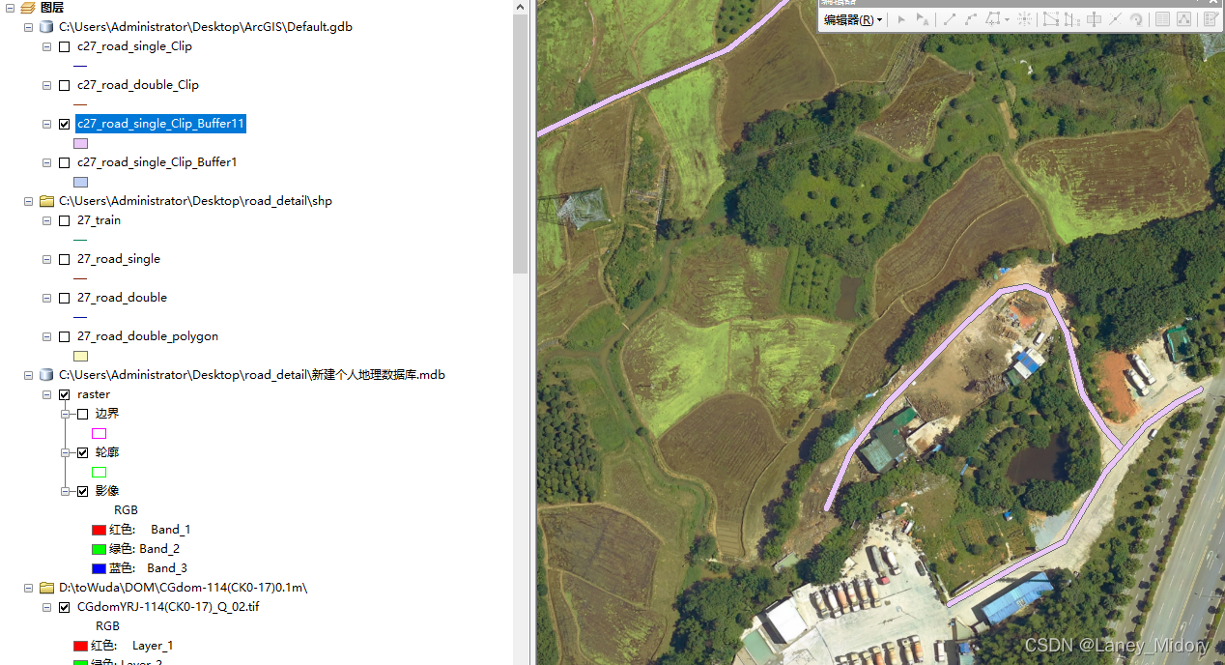
Task: Turn on the 27_train layer
Action: 65,220
